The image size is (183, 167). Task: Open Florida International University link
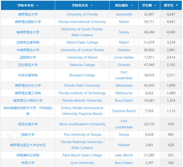coord(82,22)
